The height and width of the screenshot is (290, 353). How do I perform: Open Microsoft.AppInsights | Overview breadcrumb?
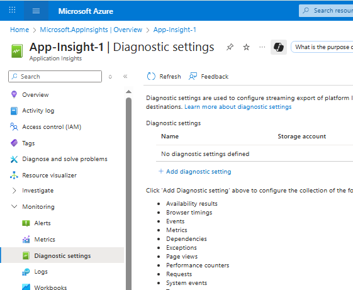[91, 30]
